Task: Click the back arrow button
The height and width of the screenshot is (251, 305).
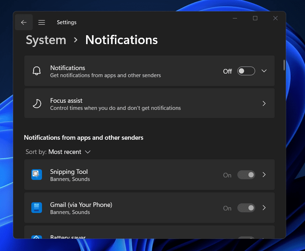Action: click(24, 22)
